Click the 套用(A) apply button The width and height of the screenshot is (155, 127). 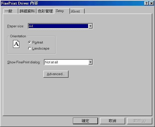point(140,121)
